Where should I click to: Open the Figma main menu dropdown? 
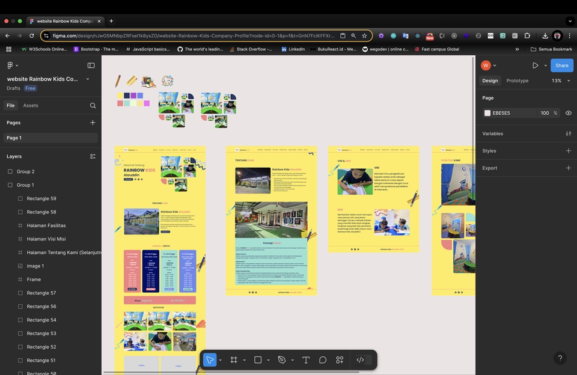[x=12, y=66]
